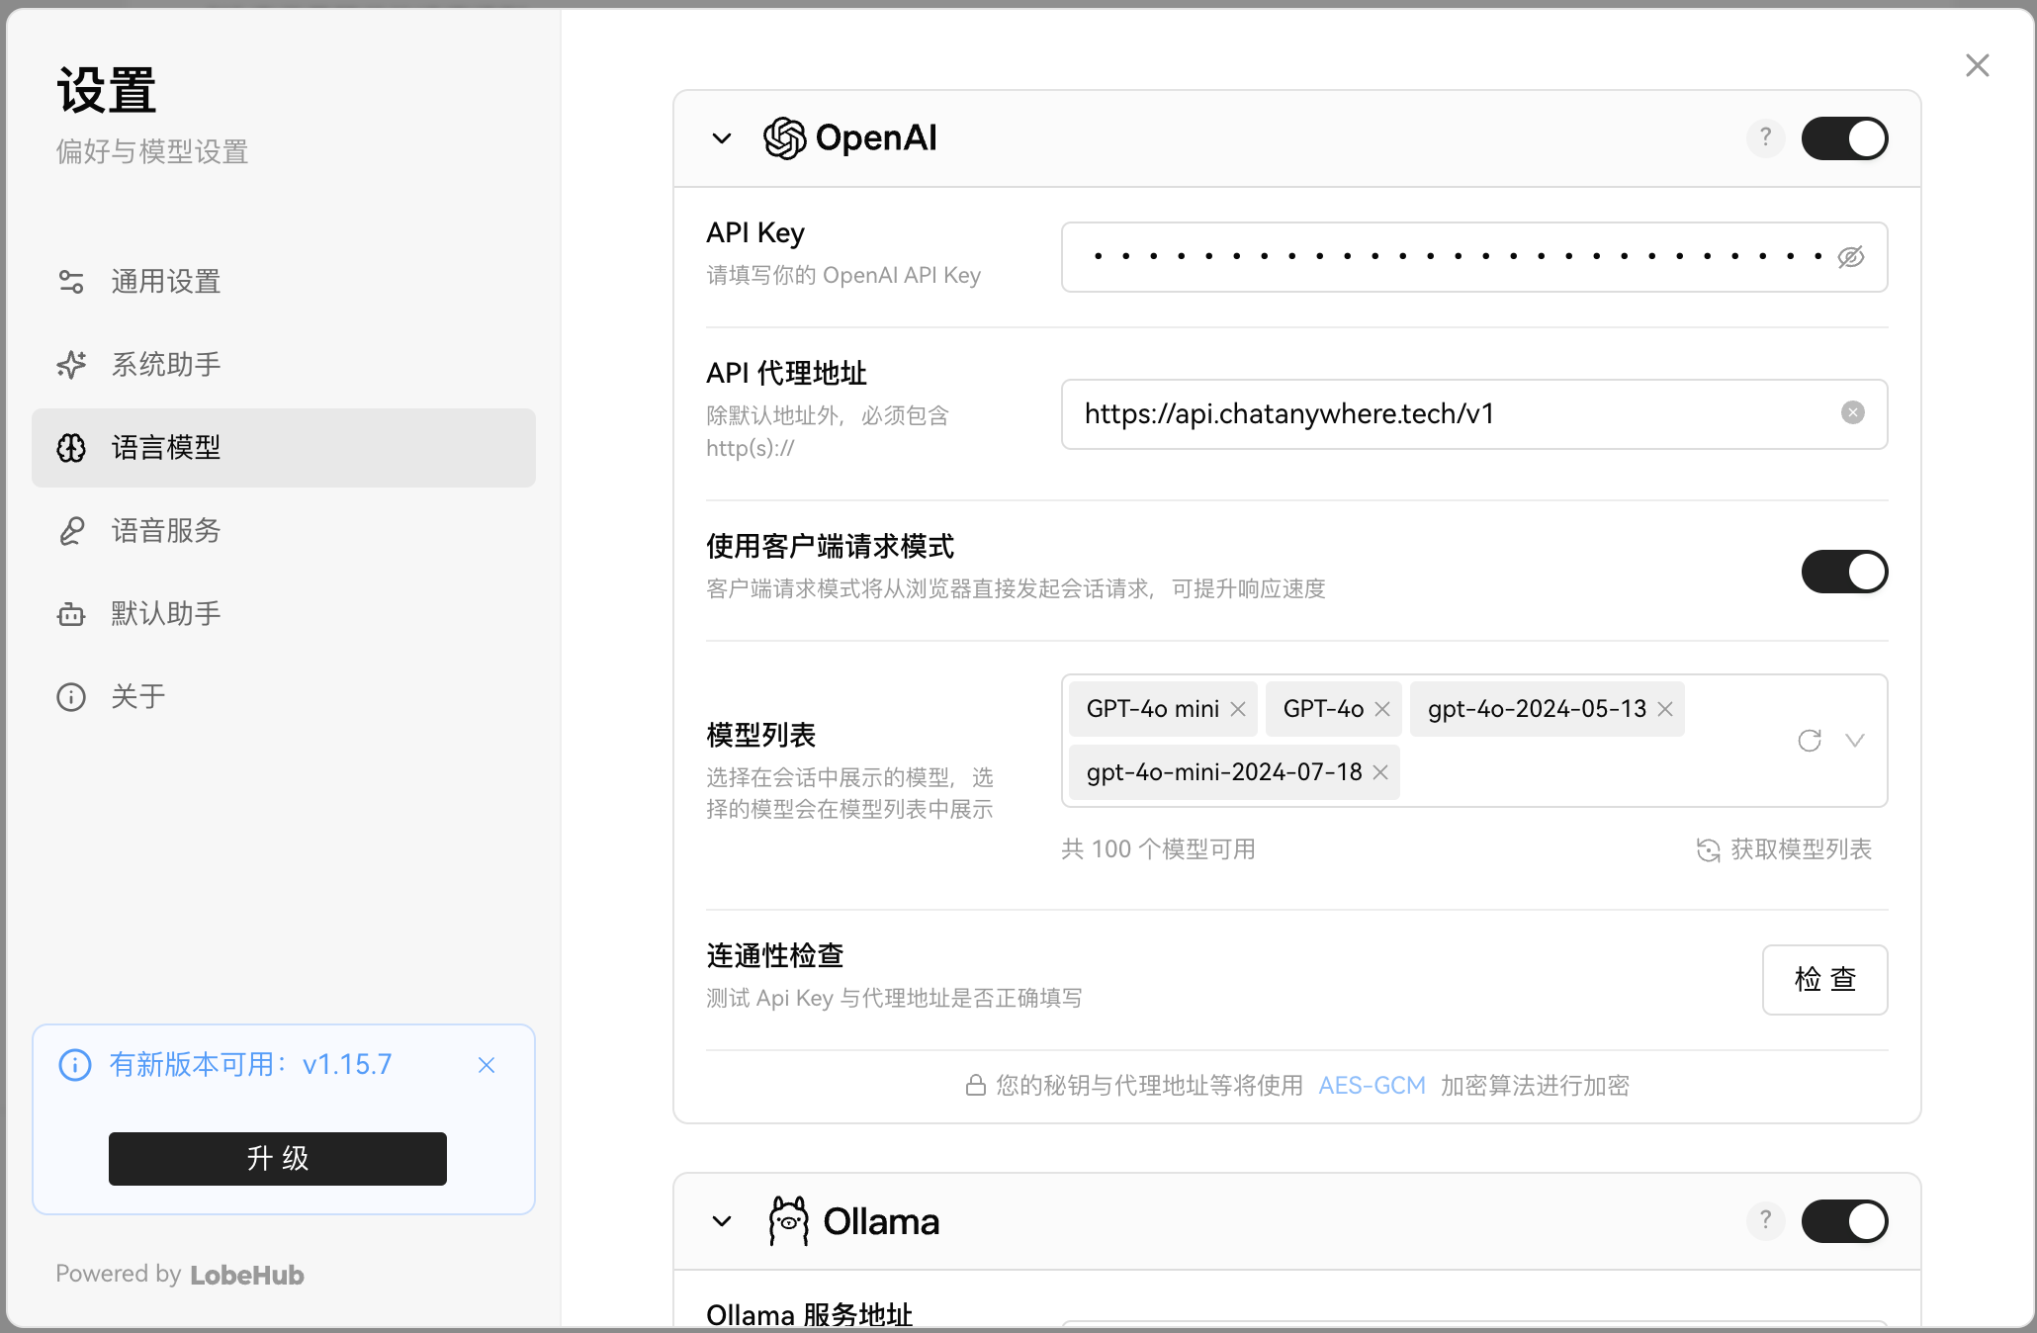Click the 使用客户端请求模式 label
Screen dimensions: 2037x1333
(831, 547)
